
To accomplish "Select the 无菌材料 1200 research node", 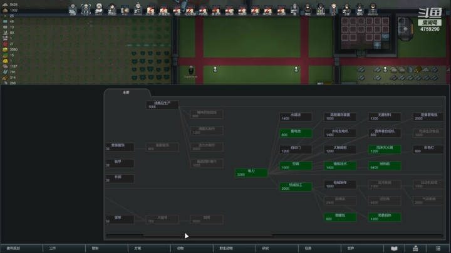I will (x=385, y=116).
